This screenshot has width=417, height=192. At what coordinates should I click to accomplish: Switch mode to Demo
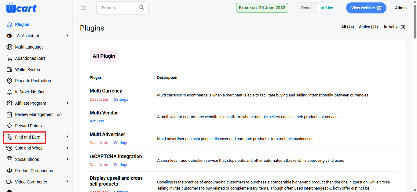[x=306, y=8]
